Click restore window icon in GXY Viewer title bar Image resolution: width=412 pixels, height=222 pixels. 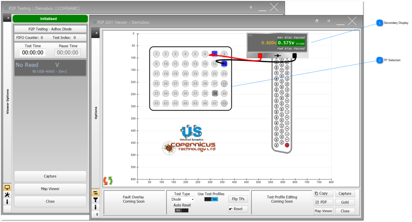(317, 21)
